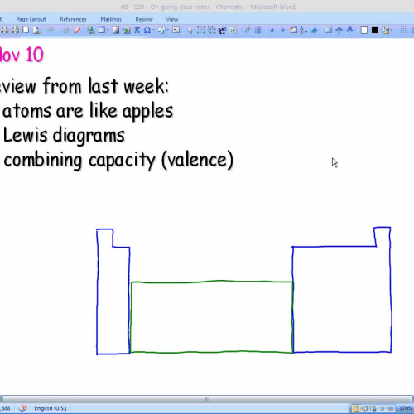Viewport: 414px width, 414px height.
Task: Click the text box icon
Action: click(x=176, y=30)
